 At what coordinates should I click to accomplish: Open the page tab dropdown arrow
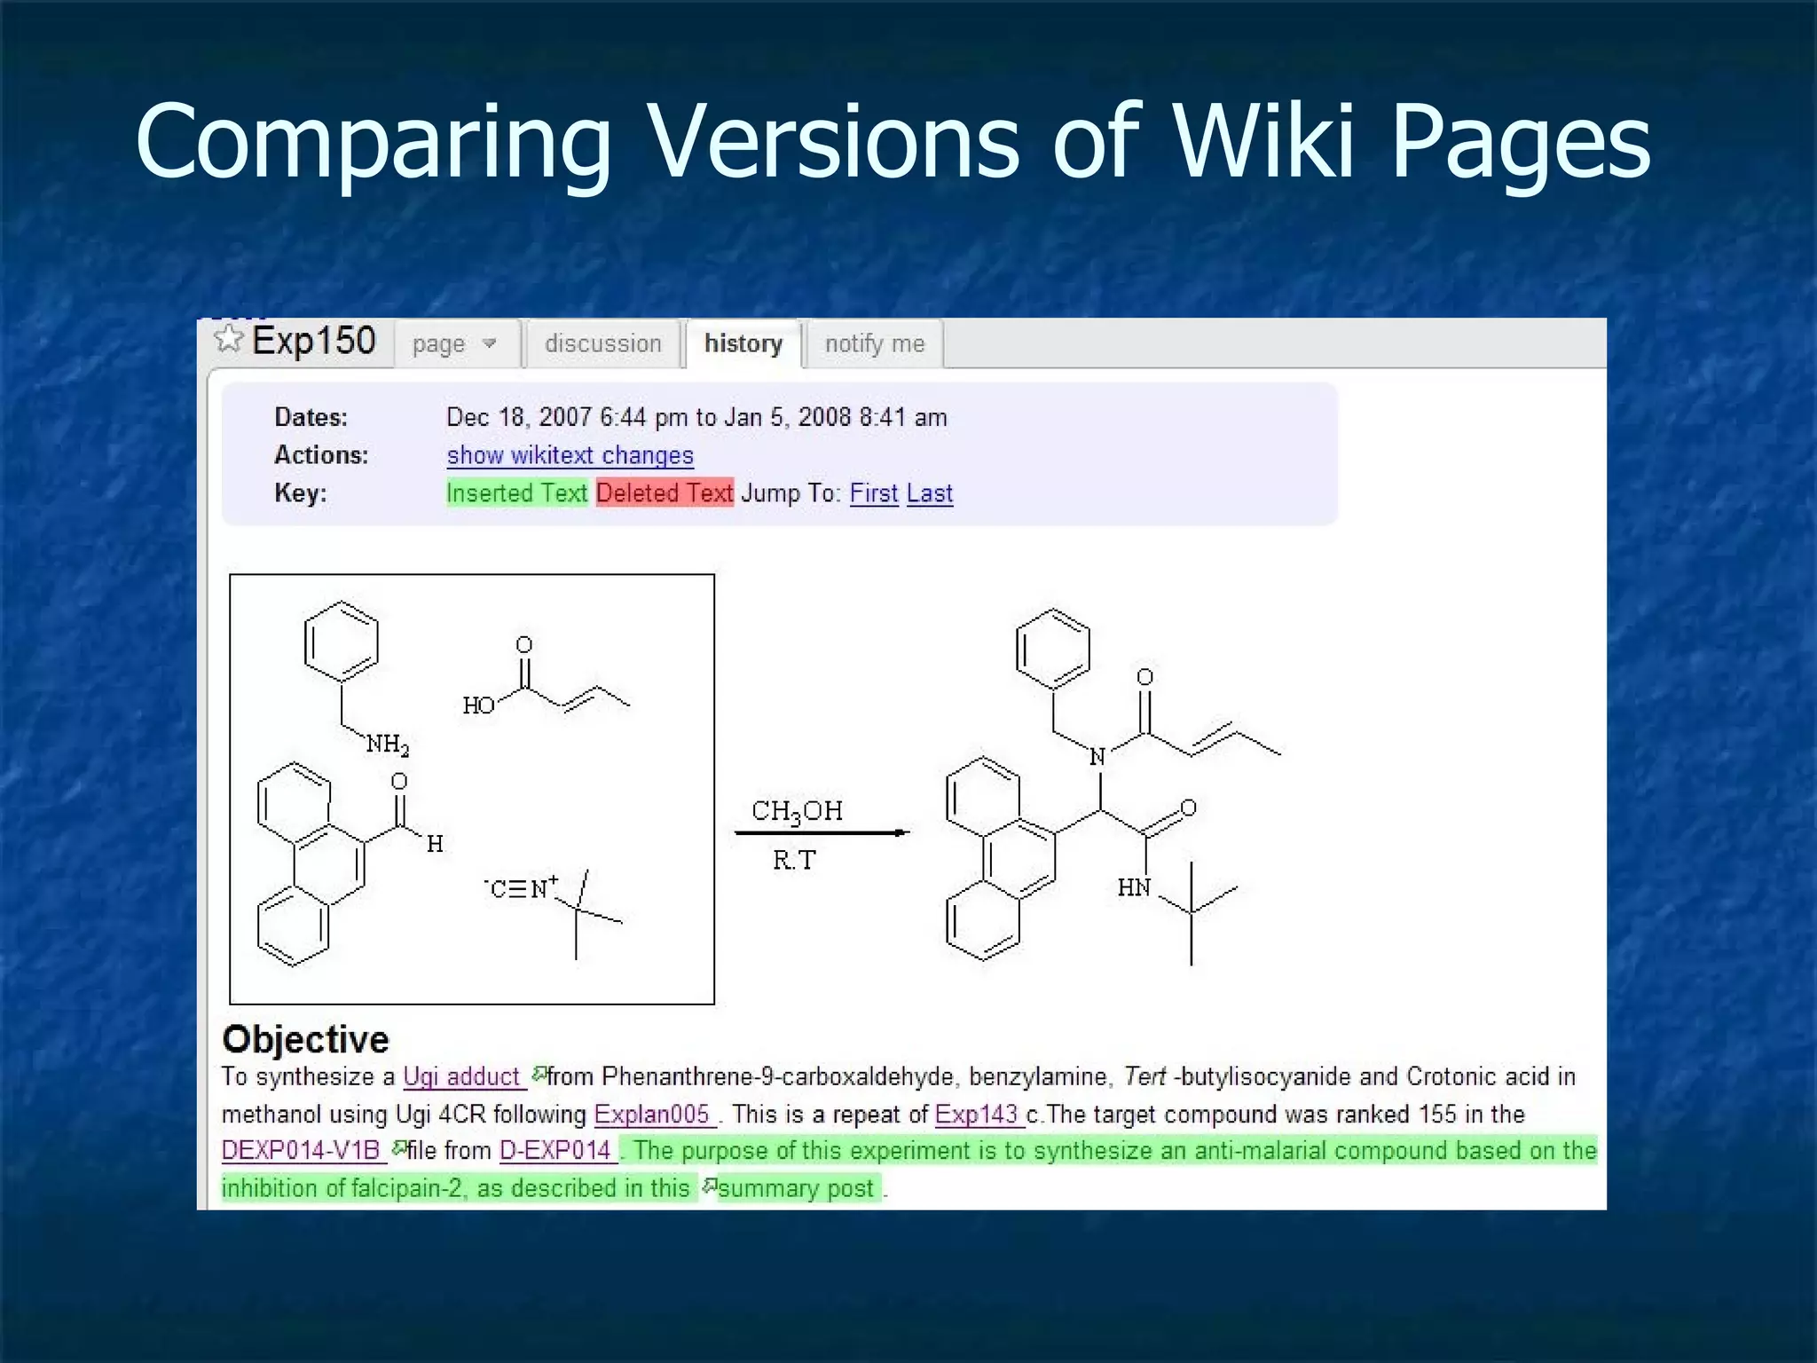click(490, 344)
